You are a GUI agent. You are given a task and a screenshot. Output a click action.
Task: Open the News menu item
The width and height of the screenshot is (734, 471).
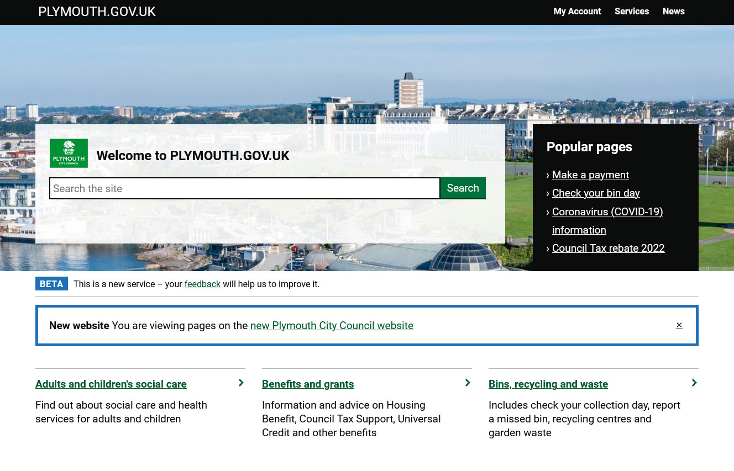click(x=674, y=11)
